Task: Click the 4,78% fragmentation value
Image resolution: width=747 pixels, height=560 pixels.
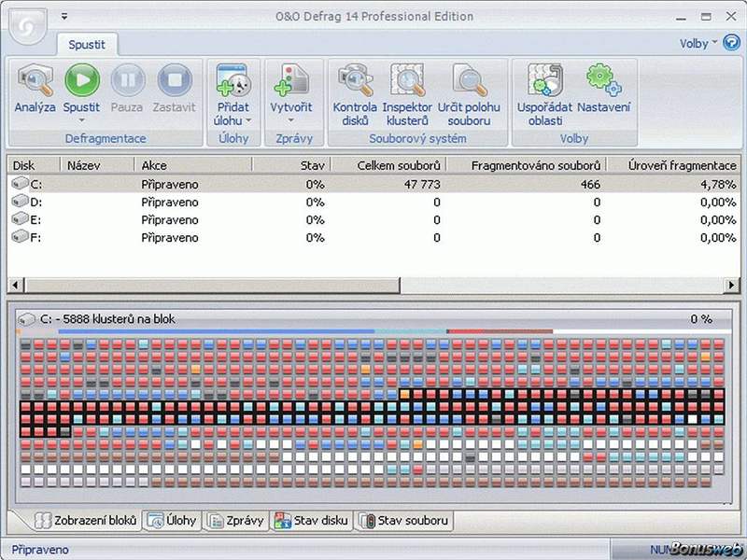Action: pyautogui.click(x=718, y=184)
